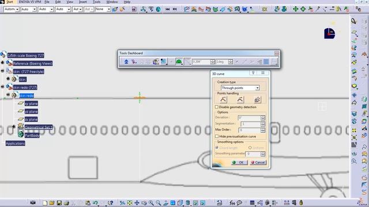Expand the Reference (Boeing Views) tree node

click(x=2, y=63)
